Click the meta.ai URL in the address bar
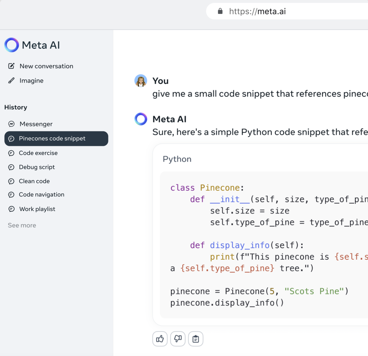Image resolution: width=368 pixels, height=356 pixels. coord(258,11)
